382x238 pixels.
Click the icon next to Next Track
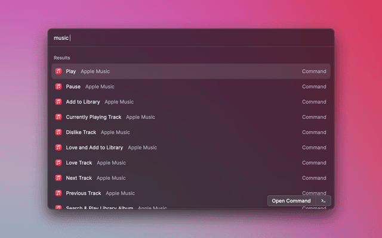tap(58, 178)
